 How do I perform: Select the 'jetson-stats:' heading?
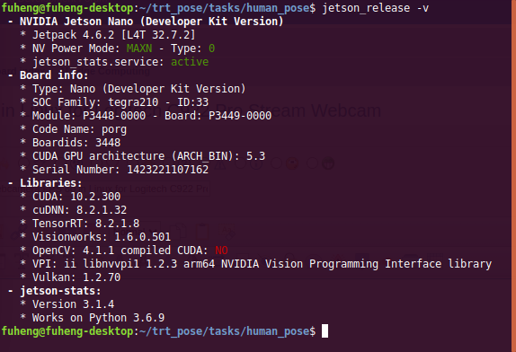click(x=60, y=291)
